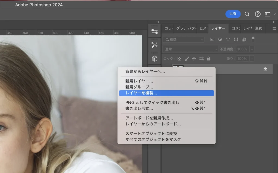Image resolution: width=278 pixels, height=173 pixels.
Task: Open the Brush Settings panel icon
Action: 154,32
